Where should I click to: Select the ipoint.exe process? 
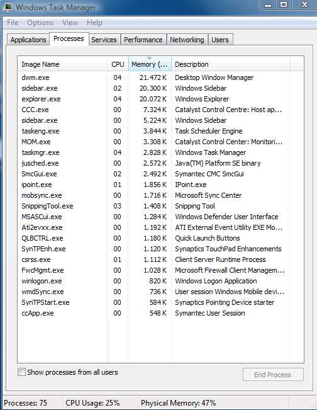click(x=154, y=185)
